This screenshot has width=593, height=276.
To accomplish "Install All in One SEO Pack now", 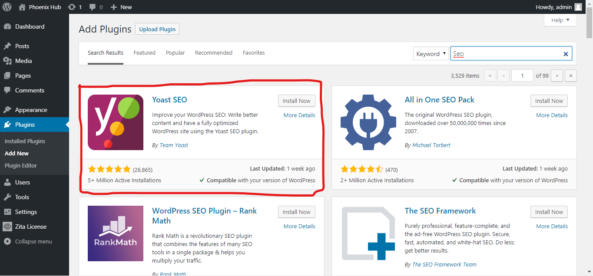I will click(549, 101).
